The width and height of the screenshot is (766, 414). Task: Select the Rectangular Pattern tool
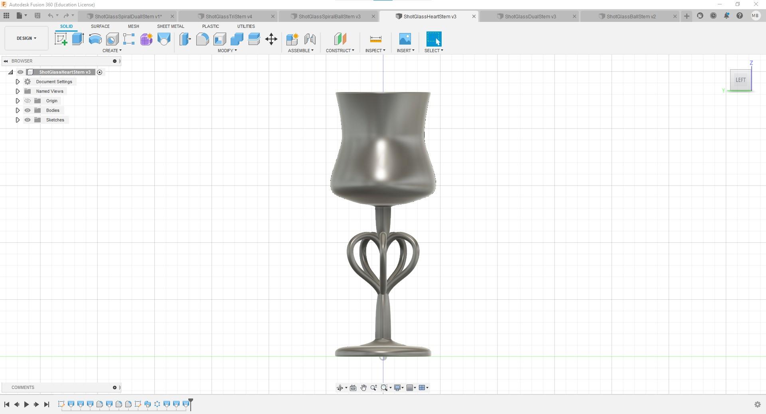(x=129, y=39)
